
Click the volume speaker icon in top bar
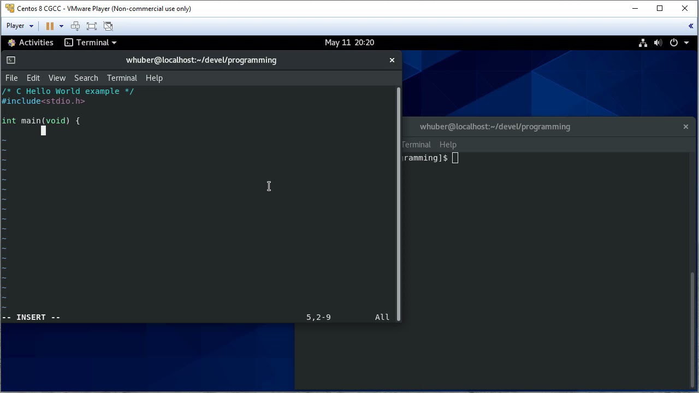coord(658,43)
